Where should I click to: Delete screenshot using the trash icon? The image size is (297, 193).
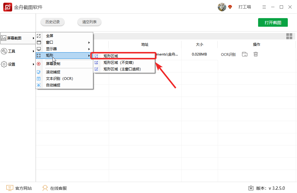(256, 54)
